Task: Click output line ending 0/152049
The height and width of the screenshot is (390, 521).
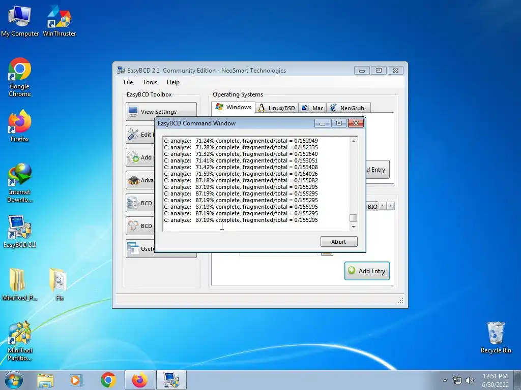Action: pos(241,141)
